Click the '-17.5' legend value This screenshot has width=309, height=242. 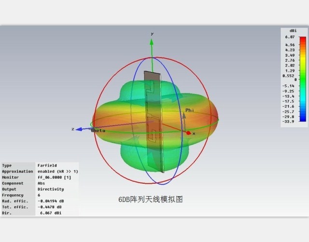(288, 101)
